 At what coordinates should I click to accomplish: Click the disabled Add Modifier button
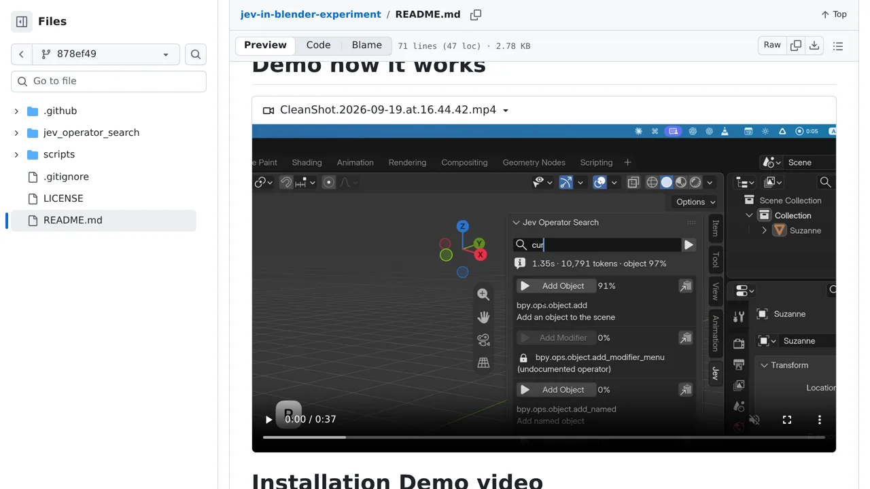click(555, 338)
